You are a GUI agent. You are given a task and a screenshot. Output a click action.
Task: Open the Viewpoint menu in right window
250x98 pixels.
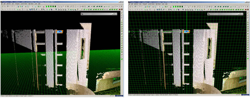coord(145,4)
